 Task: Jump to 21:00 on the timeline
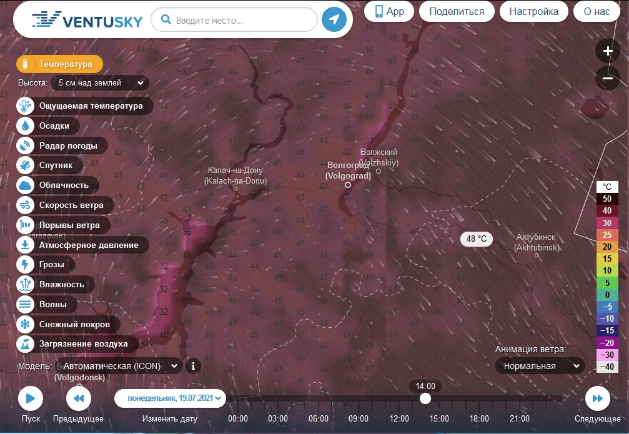point(520,418)
